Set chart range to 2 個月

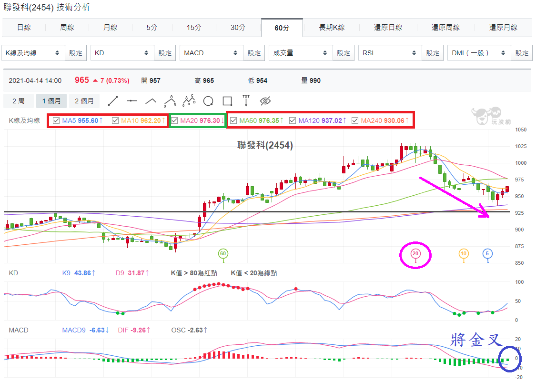coord(84,101)
